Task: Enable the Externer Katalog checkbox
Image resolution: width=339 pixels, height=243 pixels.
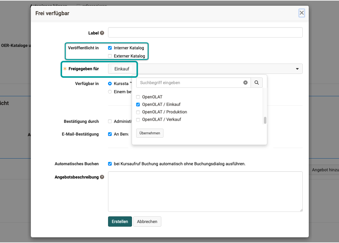Action: (x=110, y=56)
